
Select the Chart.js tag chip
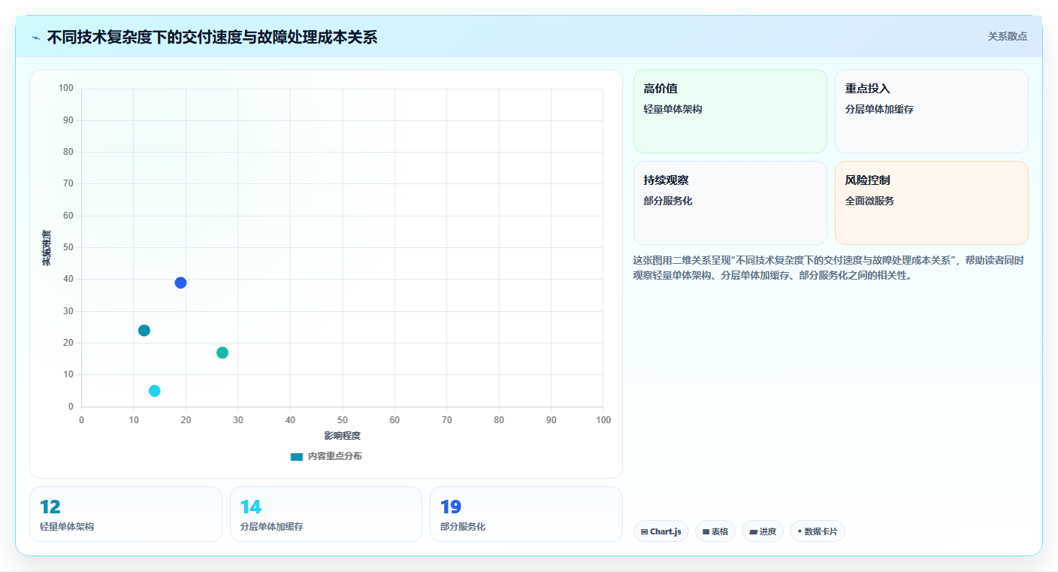[x=661, y=531]
